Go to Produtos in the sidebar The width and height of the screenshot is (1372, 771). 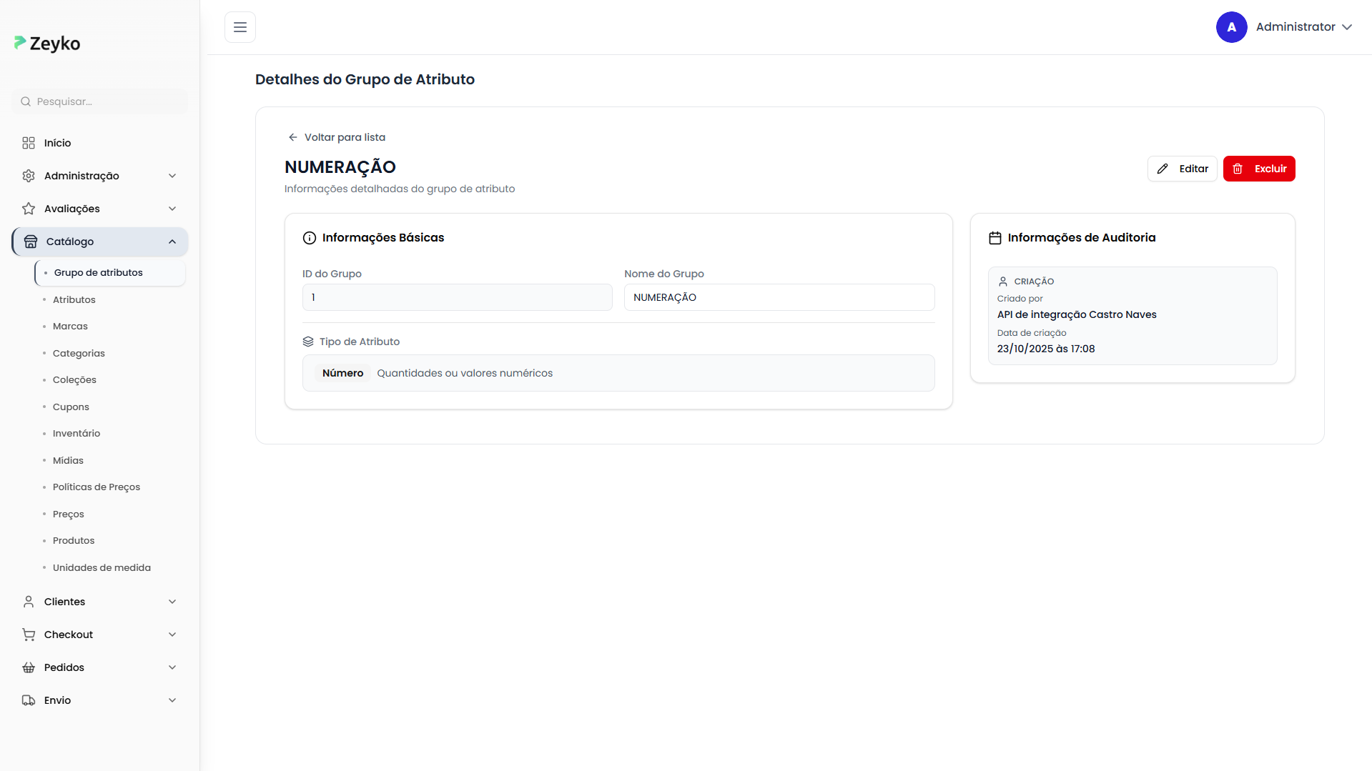pos(74,540)
